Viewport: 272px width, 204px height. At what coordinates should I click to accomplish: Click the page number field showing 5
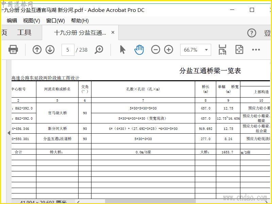68,50
